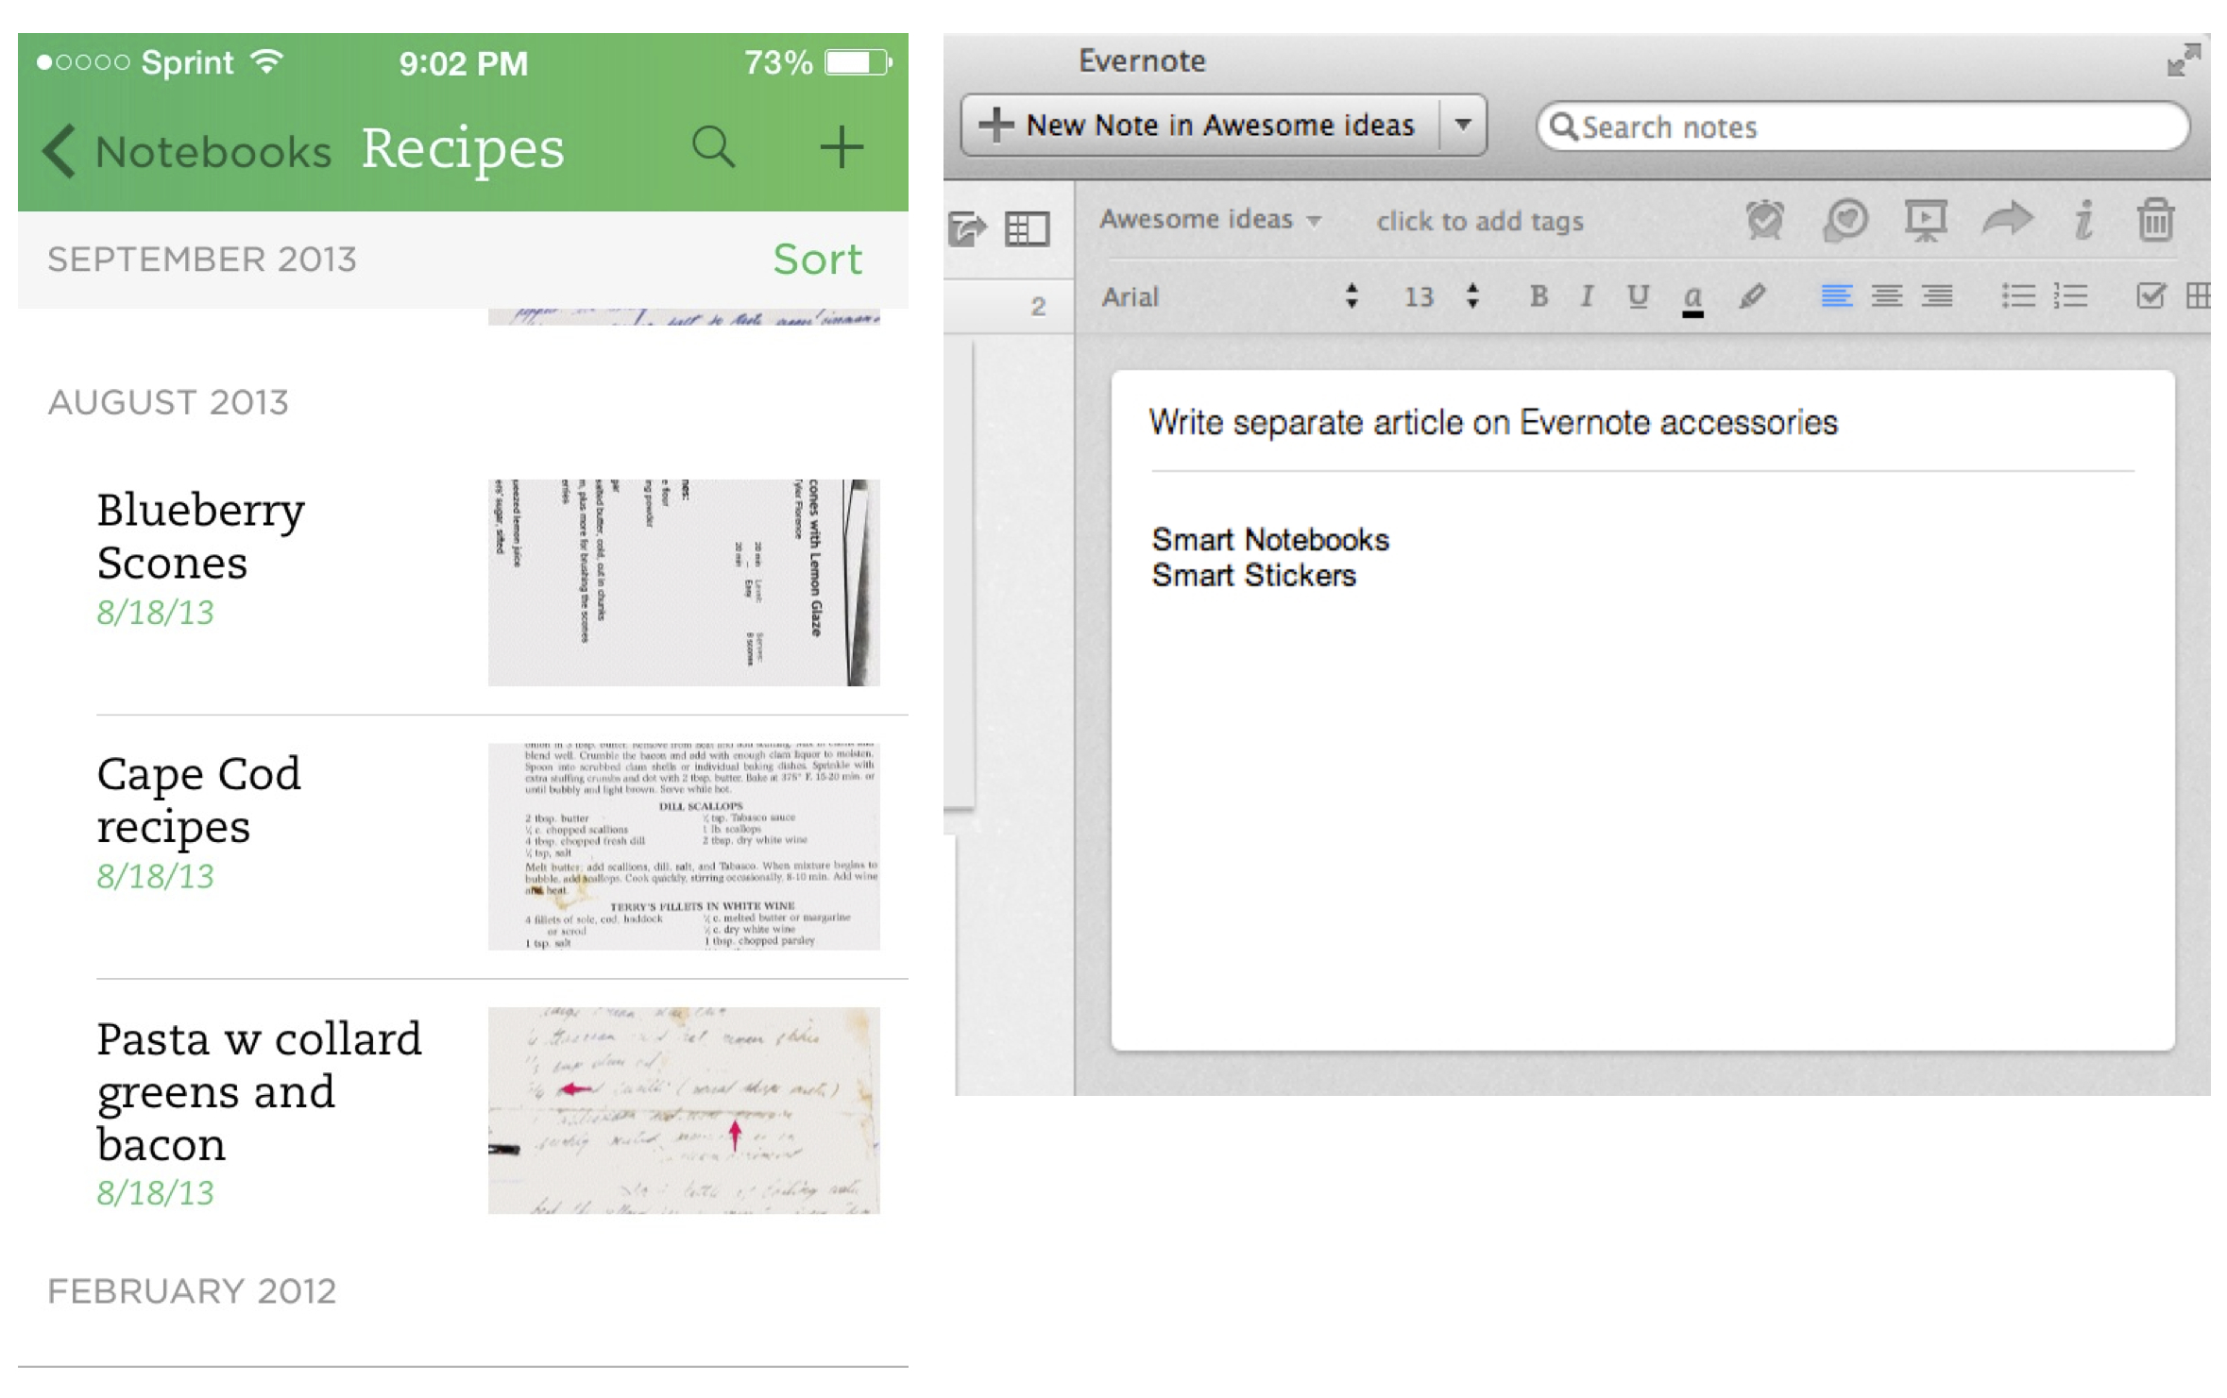Highlight text with the highlighter pen icon
Image resolution: width=2227 pixels, height=1398 pixels.
(x=1753, y=296)
